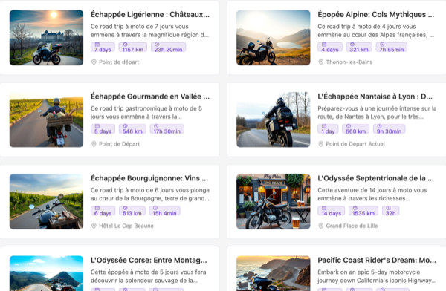Select the Point de Départ Actuel text
The image size is (446, 291).
355,144
